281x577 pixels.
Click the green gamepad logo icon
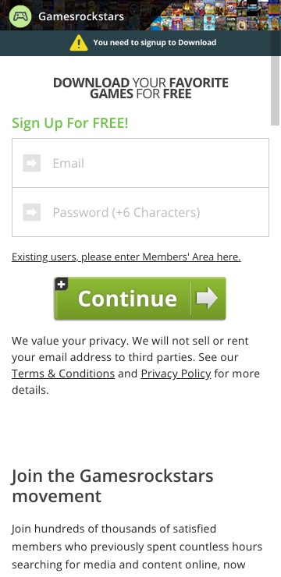20,16
